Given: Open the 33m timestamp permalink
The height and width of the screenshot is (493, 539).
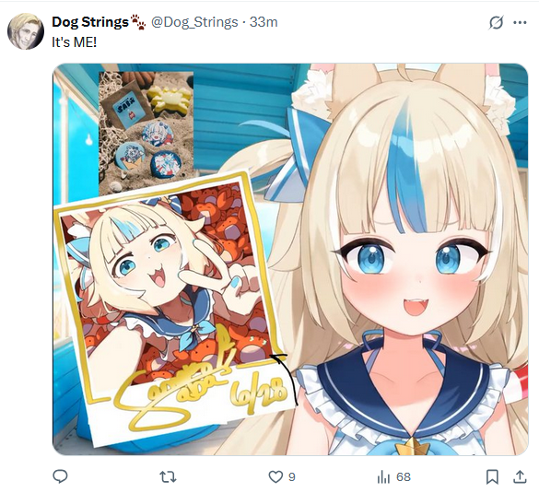Looking at the screenshot, I should coord(264,22).
